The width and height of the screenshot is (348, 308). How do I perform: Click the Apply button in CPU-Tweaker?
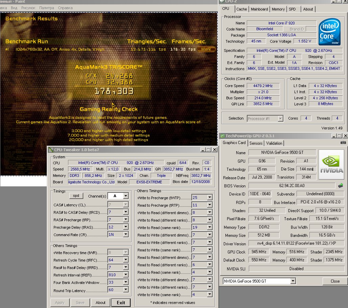60,303
